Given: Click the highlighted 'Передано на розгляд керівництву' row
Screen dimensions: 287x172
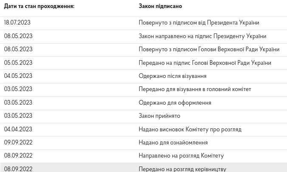Looking at the screenshot, I should (x=182, y=169).
